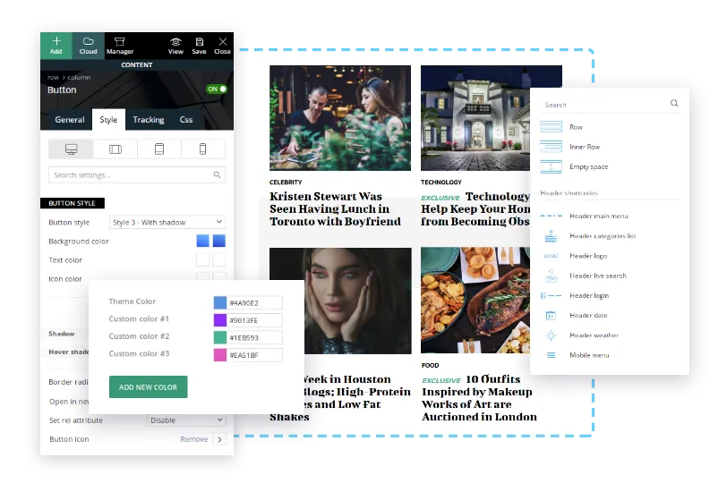Open the Css tab
The image size is (727, 492).
(186, 120)
